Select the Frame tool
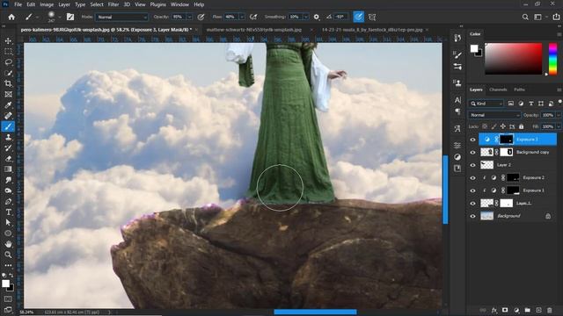 point(8,94)
